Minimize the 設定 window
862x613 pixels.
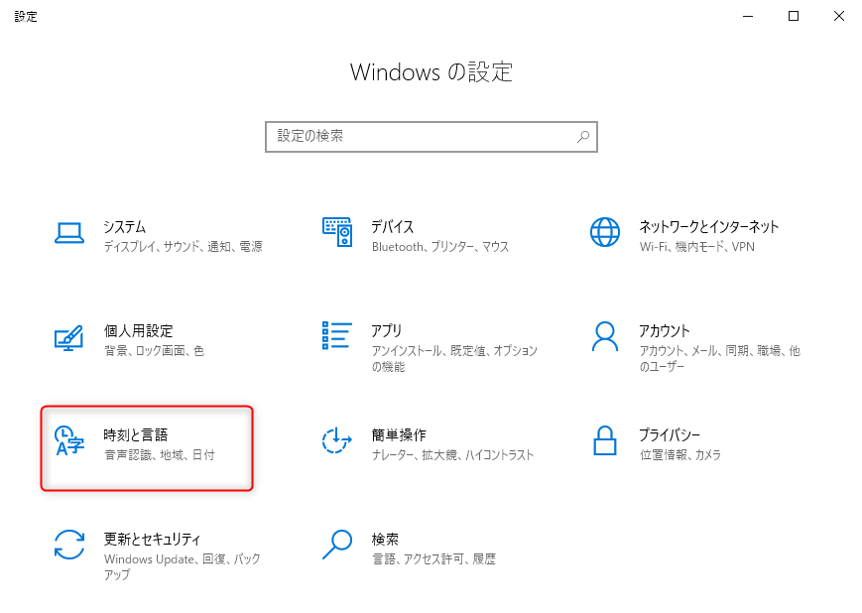747,16
